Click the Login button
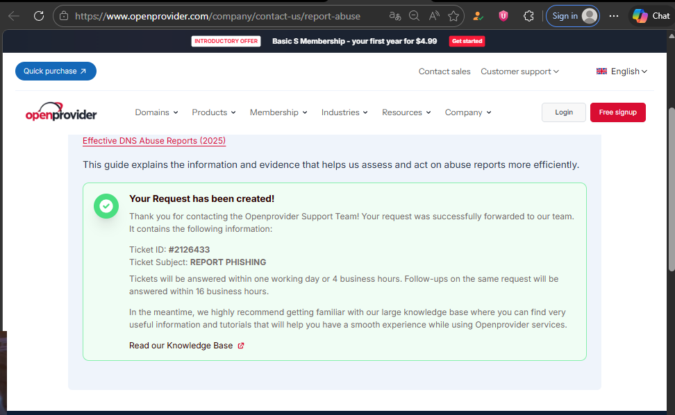The height and width of the screenshot is (415, 675). pyautogui.click(x=563, y=112)
